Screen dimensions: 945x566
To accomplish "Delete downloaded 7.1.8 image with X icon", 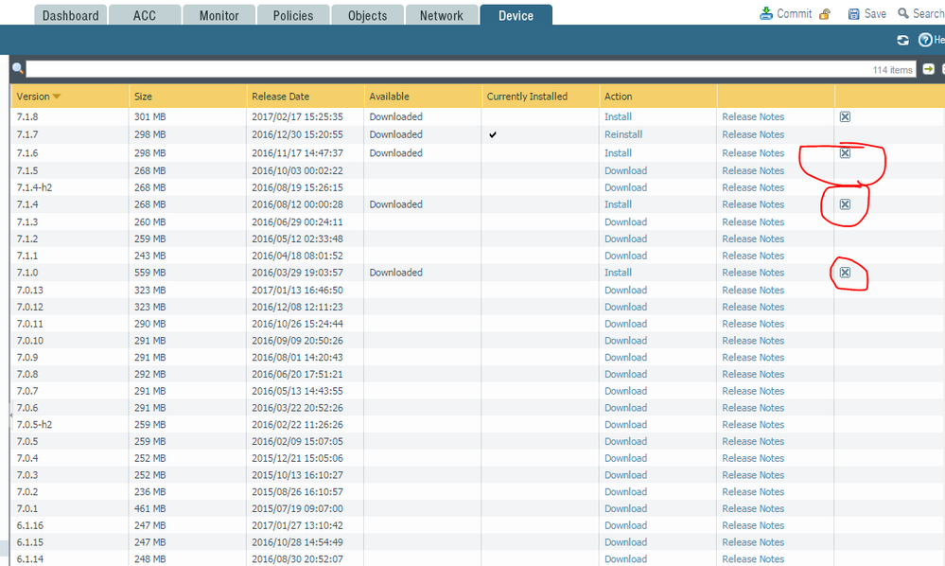I will (x=845, y=116).
